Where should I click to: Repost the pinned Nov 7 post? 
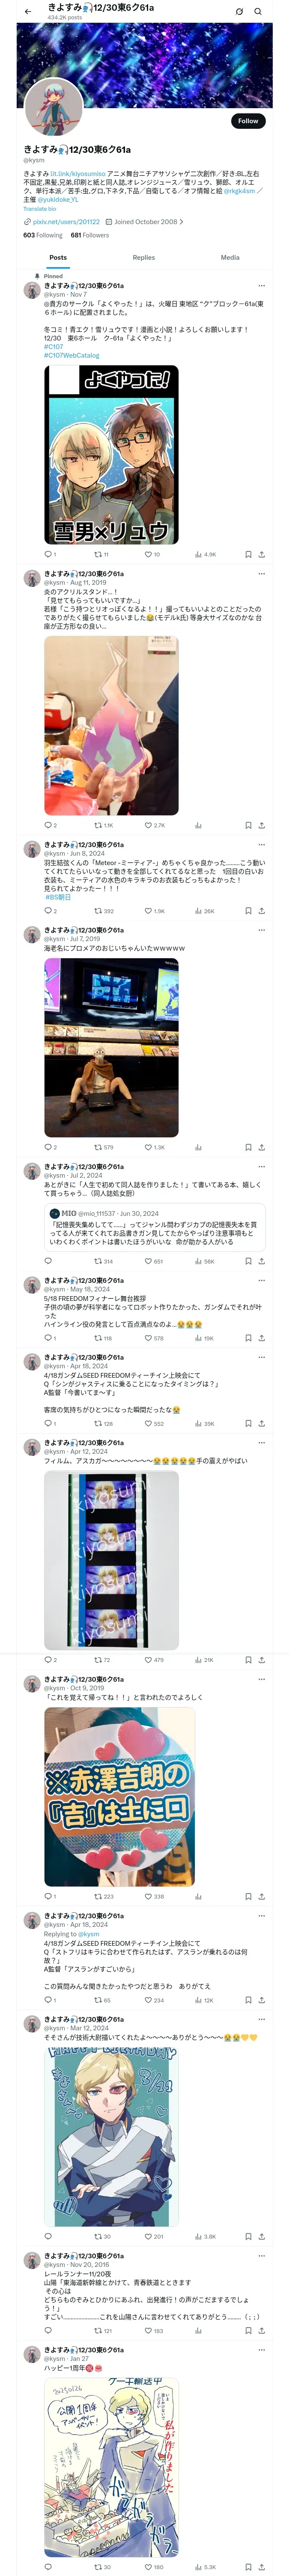click(98, 554)
